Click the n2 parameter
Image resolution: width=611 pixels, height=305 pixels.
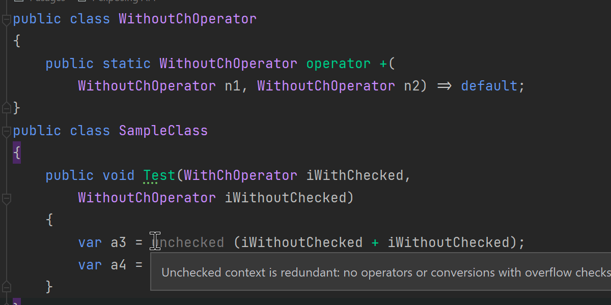coord(411,86)
